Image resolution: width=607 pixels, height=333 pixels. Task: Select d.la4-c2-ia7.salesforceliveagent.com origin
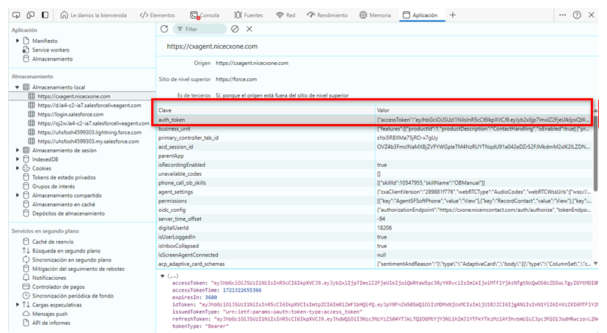point(89,105)
